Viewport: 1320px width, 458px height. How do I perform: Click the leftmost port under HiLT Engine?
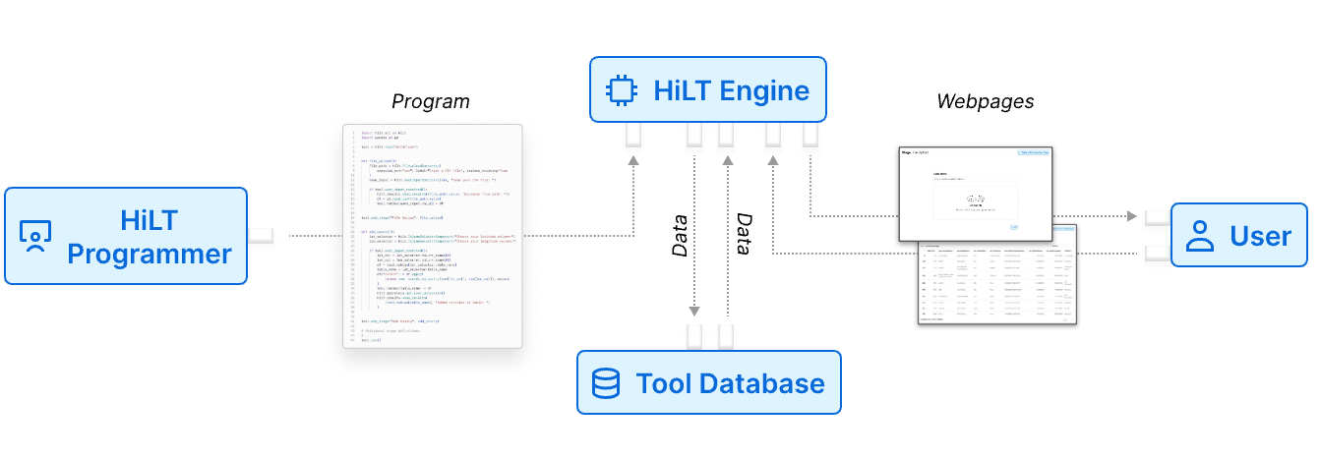pos(634,135)
